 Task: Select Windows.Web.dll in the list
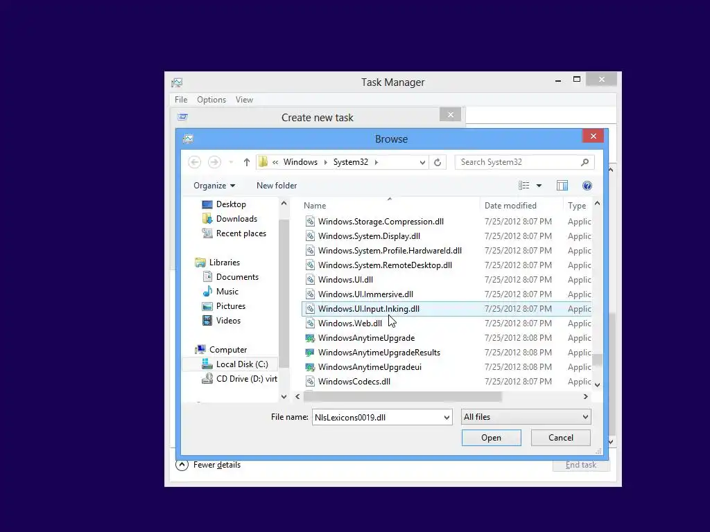pos(446,323)
